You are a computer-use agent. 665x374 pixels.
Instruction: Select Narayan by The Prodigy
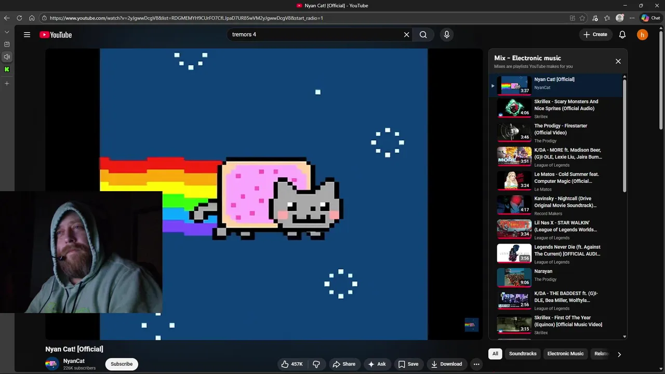(556, 278)
